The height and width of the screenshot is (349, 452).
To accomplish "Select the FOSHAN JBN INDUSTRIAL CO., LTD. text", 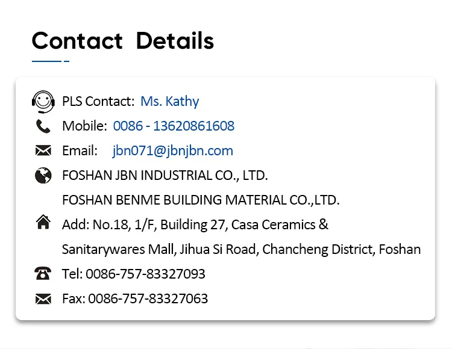I will coord(165,176).
